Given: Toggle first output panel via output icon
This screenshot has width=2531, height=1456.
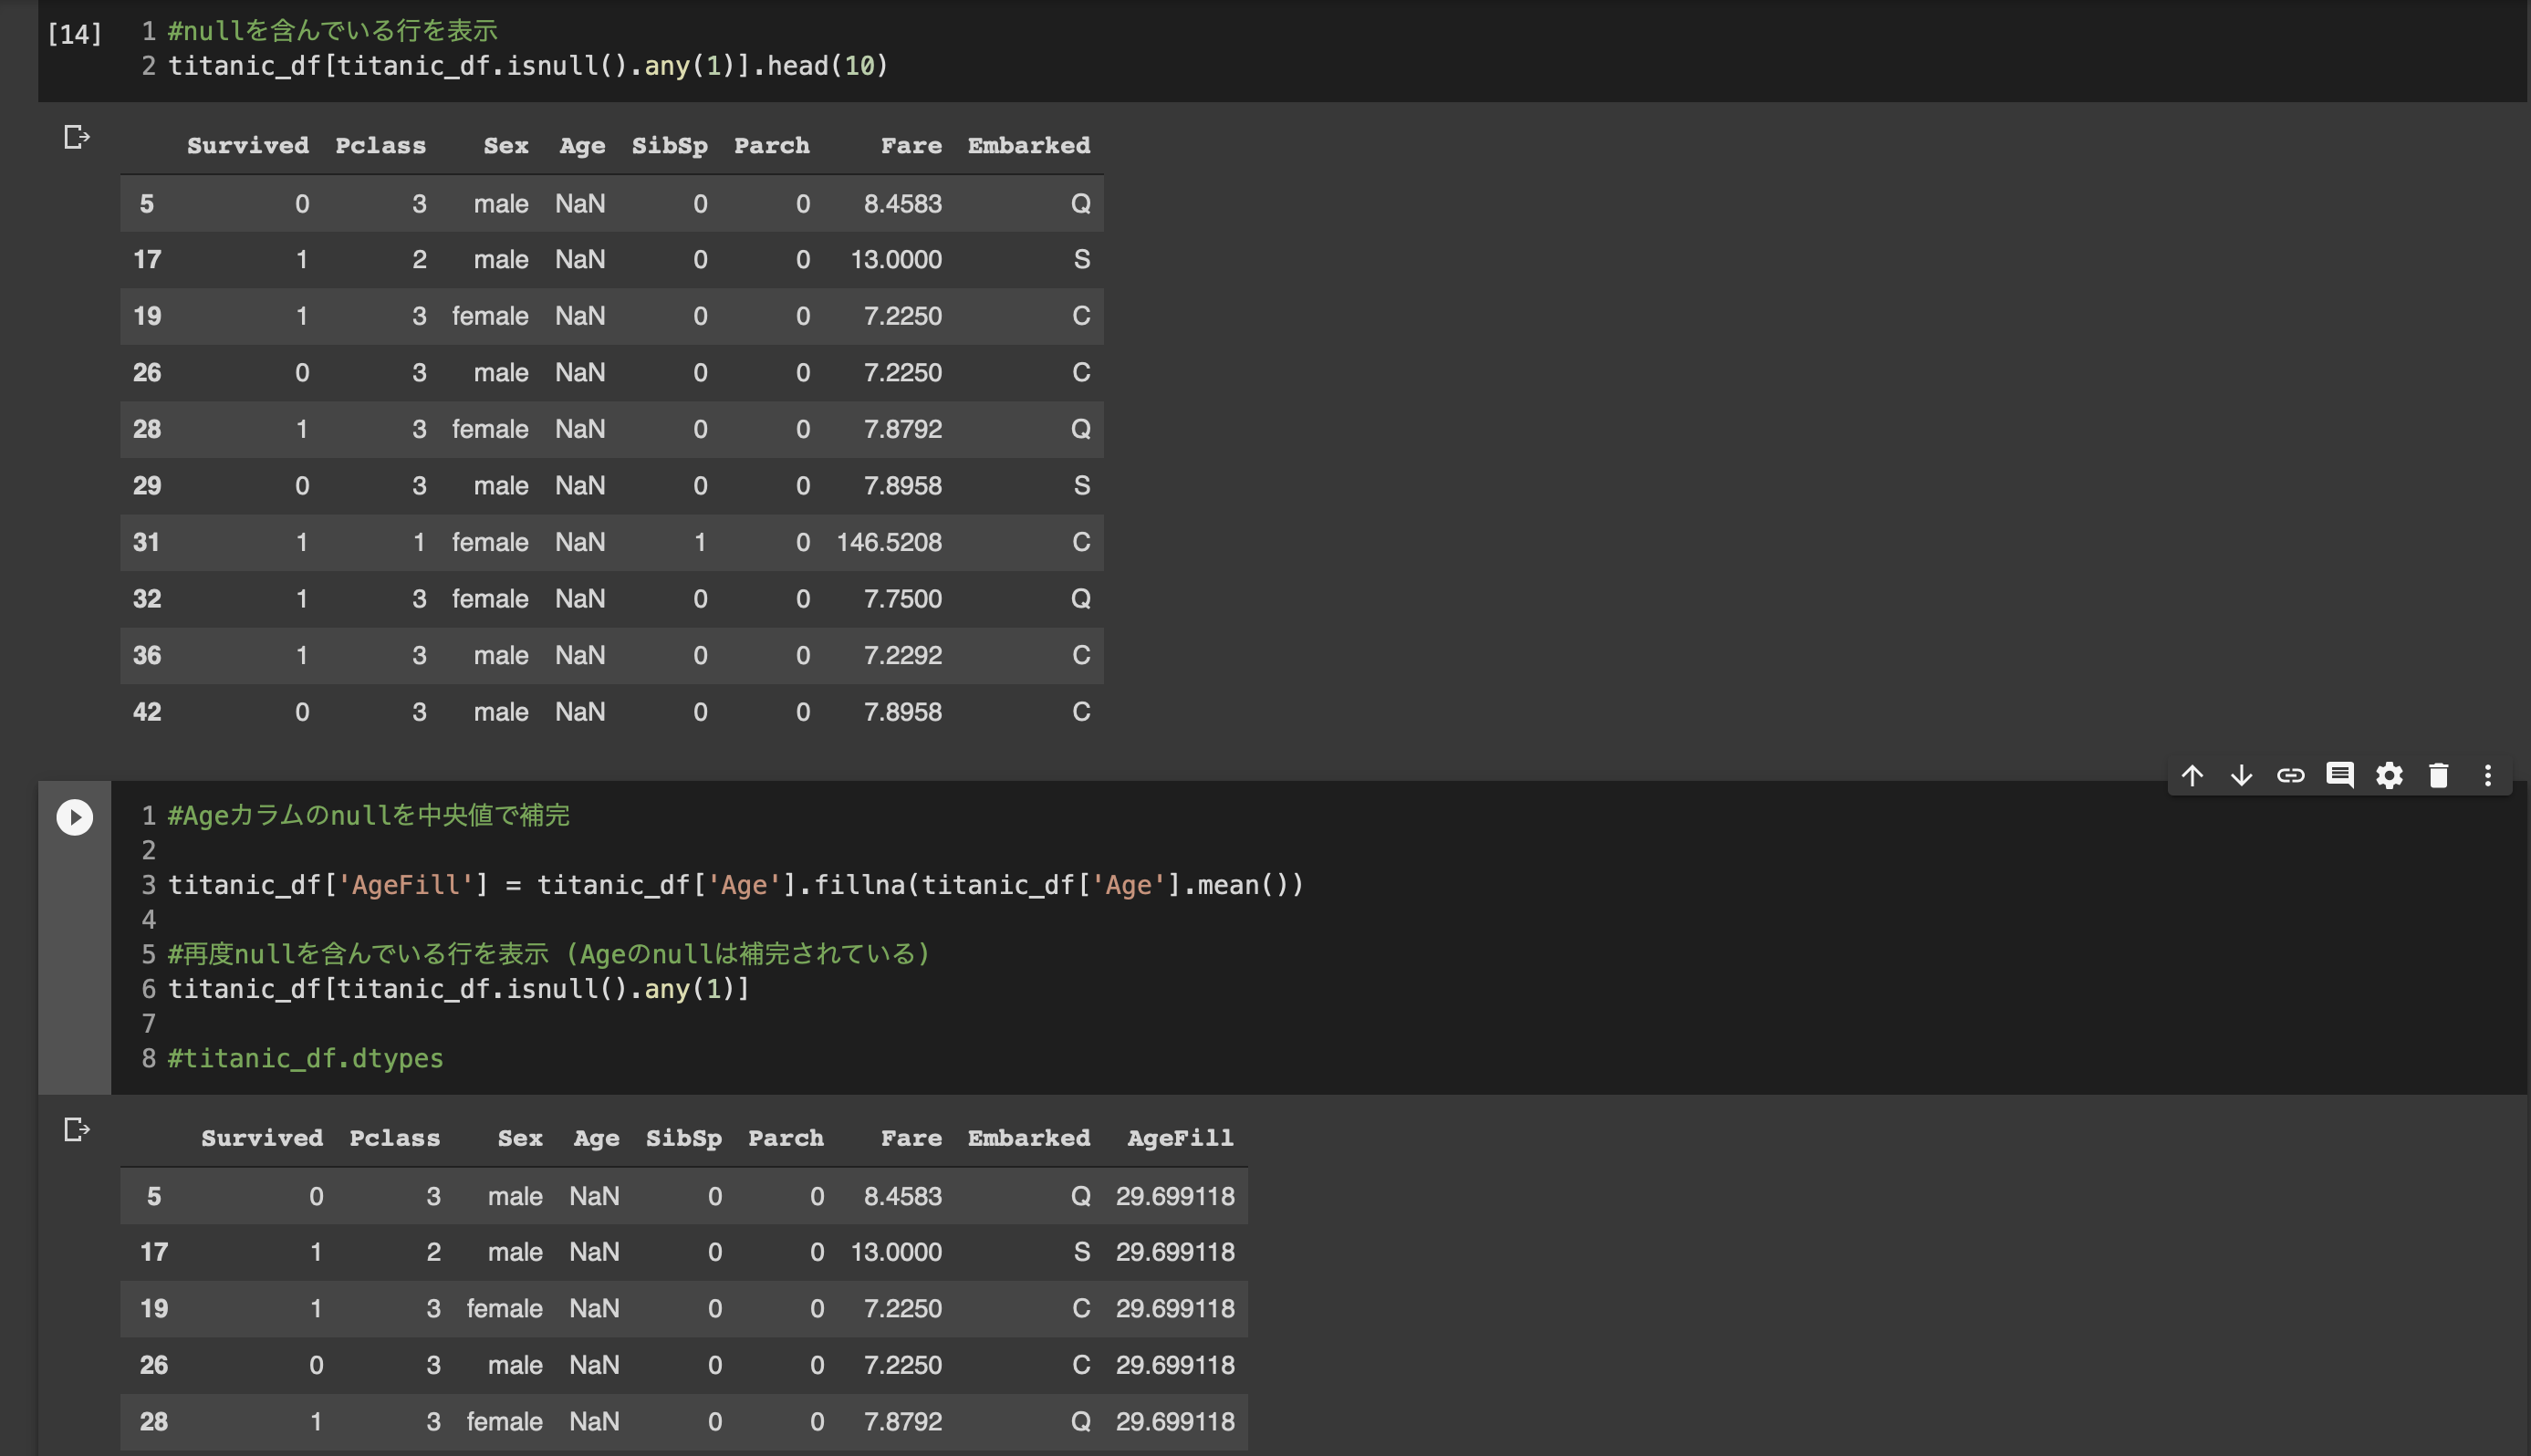Looking at the screenshot, I should click(x=76, y=137).
